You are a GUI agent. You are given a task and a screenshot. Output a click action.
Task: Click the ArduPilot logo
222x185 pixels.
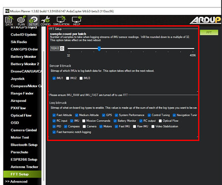205,20
